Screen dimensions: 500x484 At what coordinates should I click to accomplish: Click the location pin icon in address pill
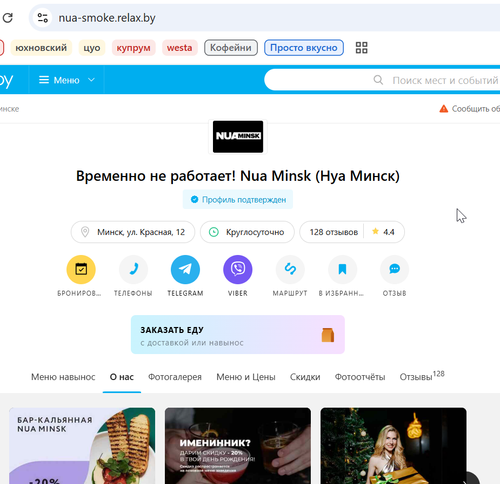click(85, 232)
